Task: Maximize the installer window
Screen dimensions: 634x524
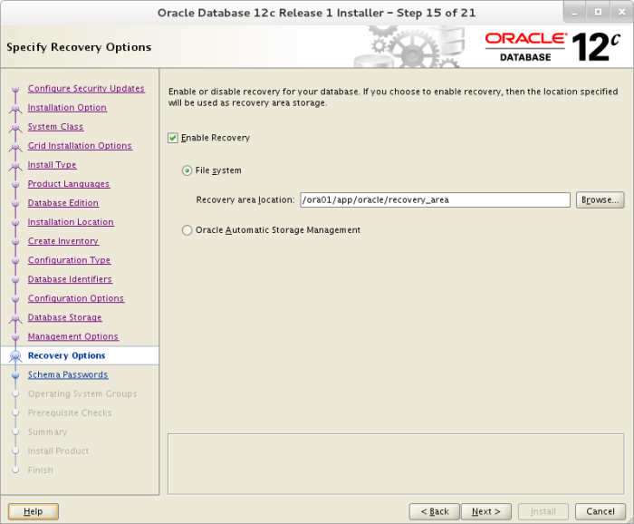Action: (x=599, y=12)
